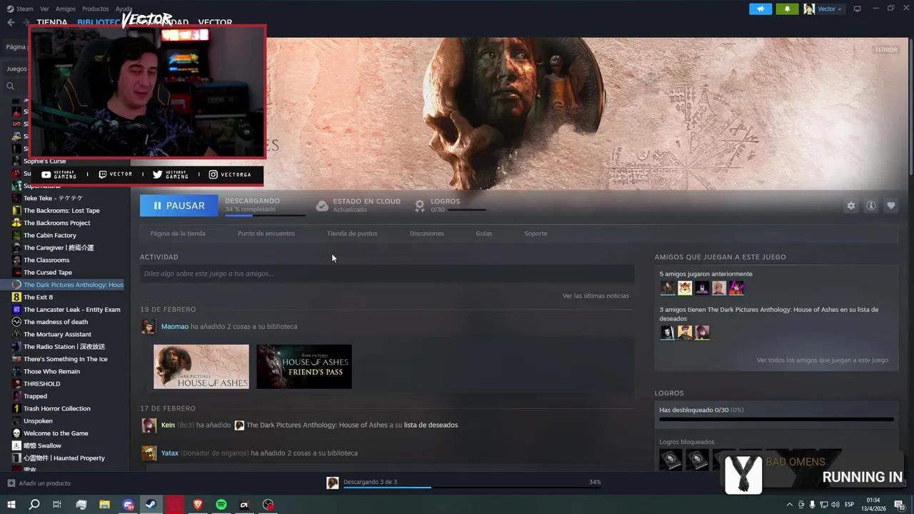Select THRESHOLD in library
The height and width of the screenshot is (514, 914).
pos(41,383)
